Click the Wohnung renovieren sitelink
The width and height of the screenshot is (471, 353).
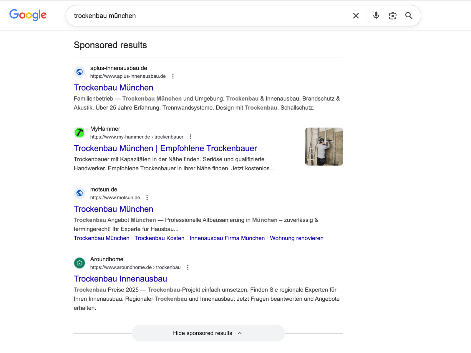(x=296, y=238)
